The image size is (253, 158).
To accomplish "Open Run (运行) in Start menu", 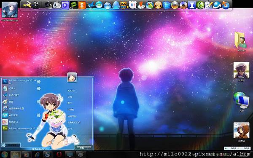I will pyautogui.click(x=70, y=129).
